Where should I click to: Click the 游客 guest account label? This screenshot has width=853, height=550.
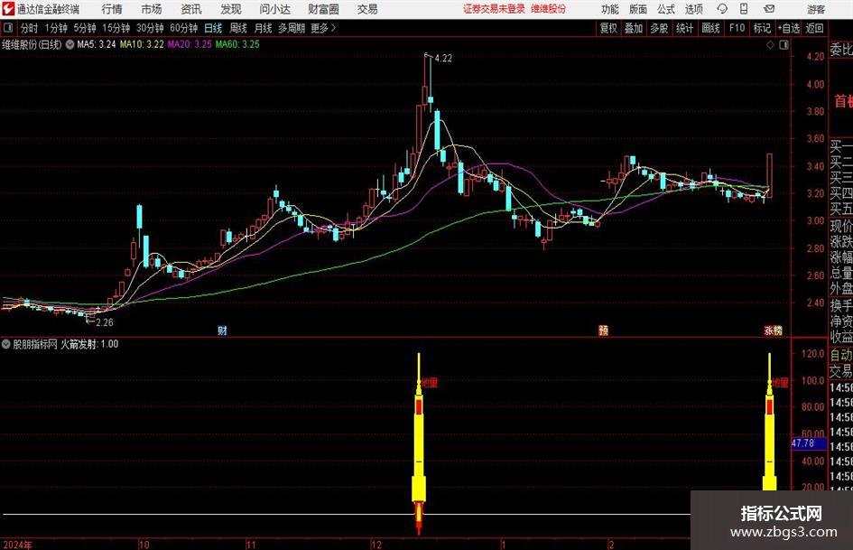tap(816, 9)
